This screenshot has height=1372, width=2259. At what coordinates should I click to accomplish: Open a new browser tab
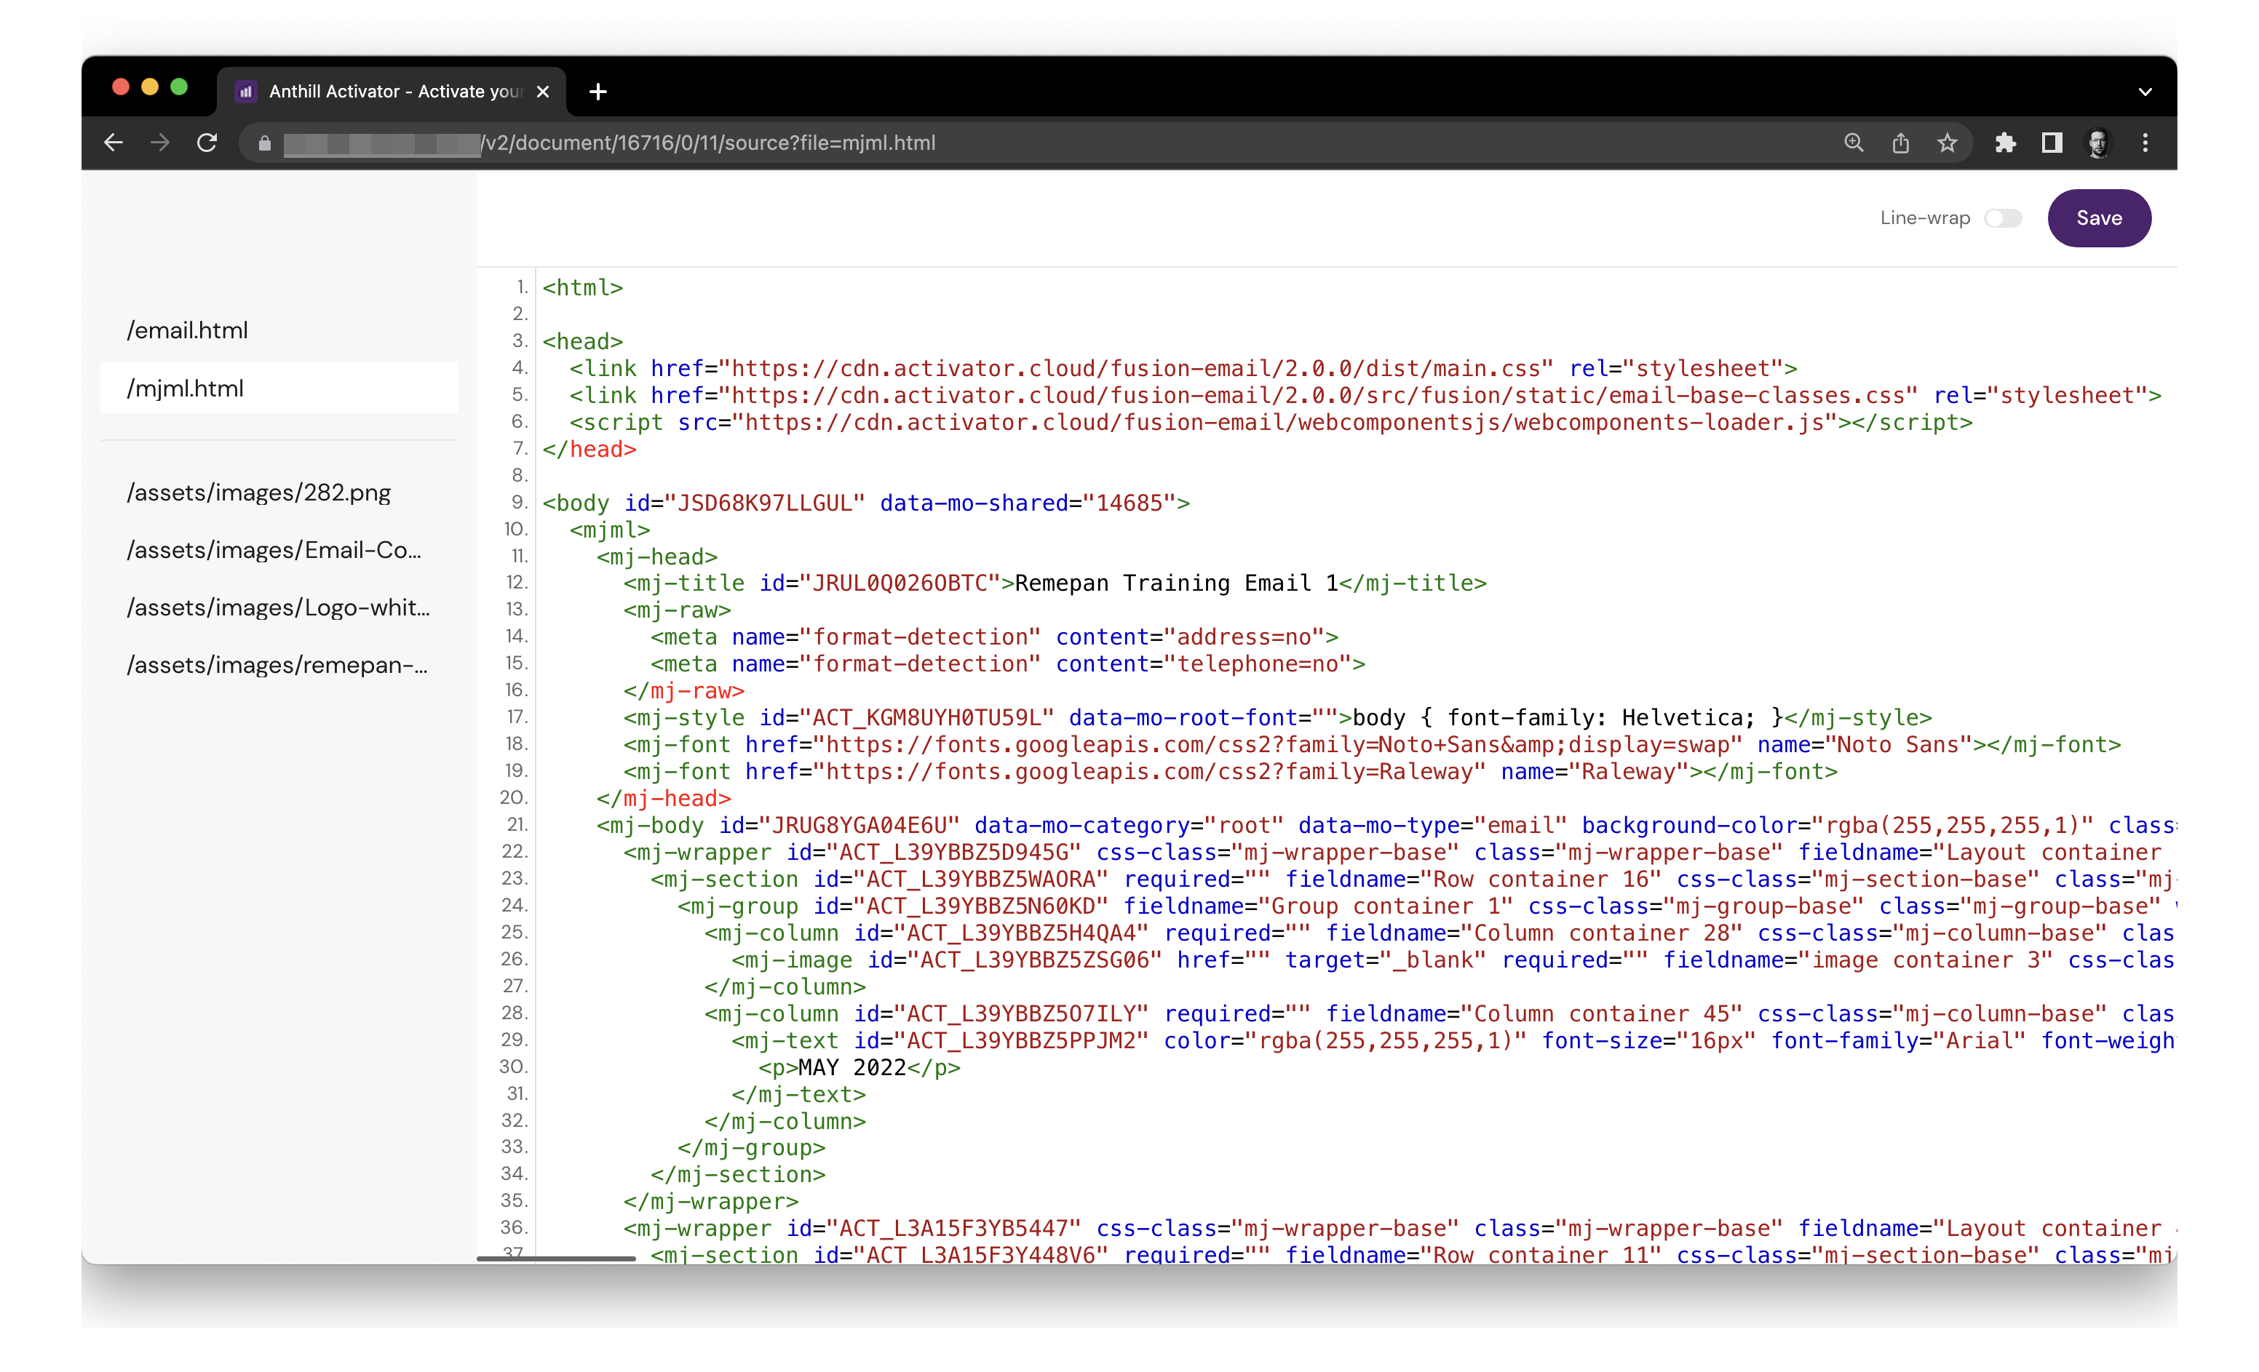tap(599, 92)
